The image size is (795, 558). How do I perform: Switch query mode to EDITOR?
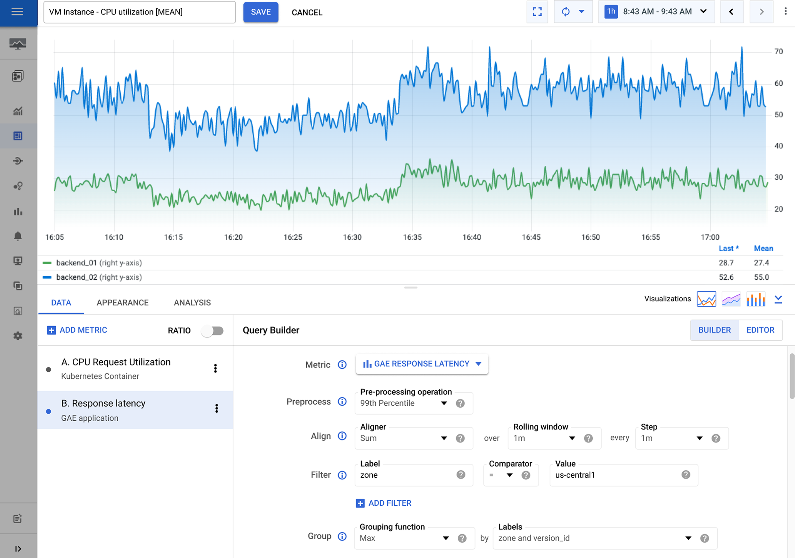pos(760,330)
